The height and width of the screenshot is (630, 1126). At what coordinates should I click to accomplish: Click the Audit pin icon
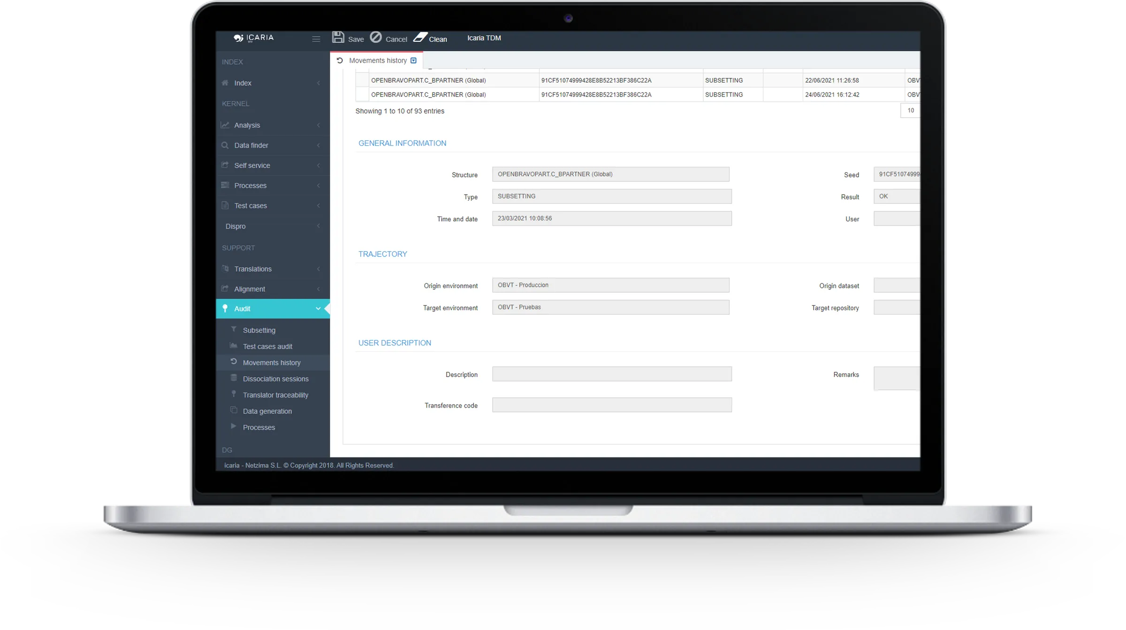tap(225, 308)
